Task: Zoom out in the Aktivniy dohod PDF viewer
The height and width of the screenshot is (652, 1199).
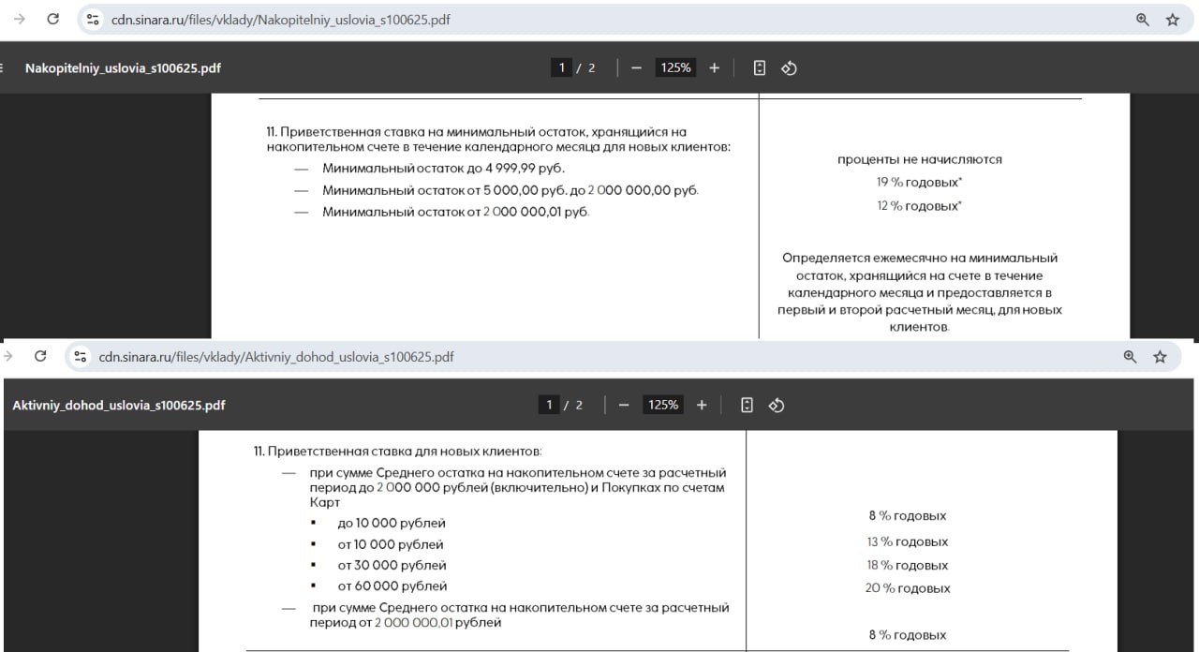Action: click(624, 405)
